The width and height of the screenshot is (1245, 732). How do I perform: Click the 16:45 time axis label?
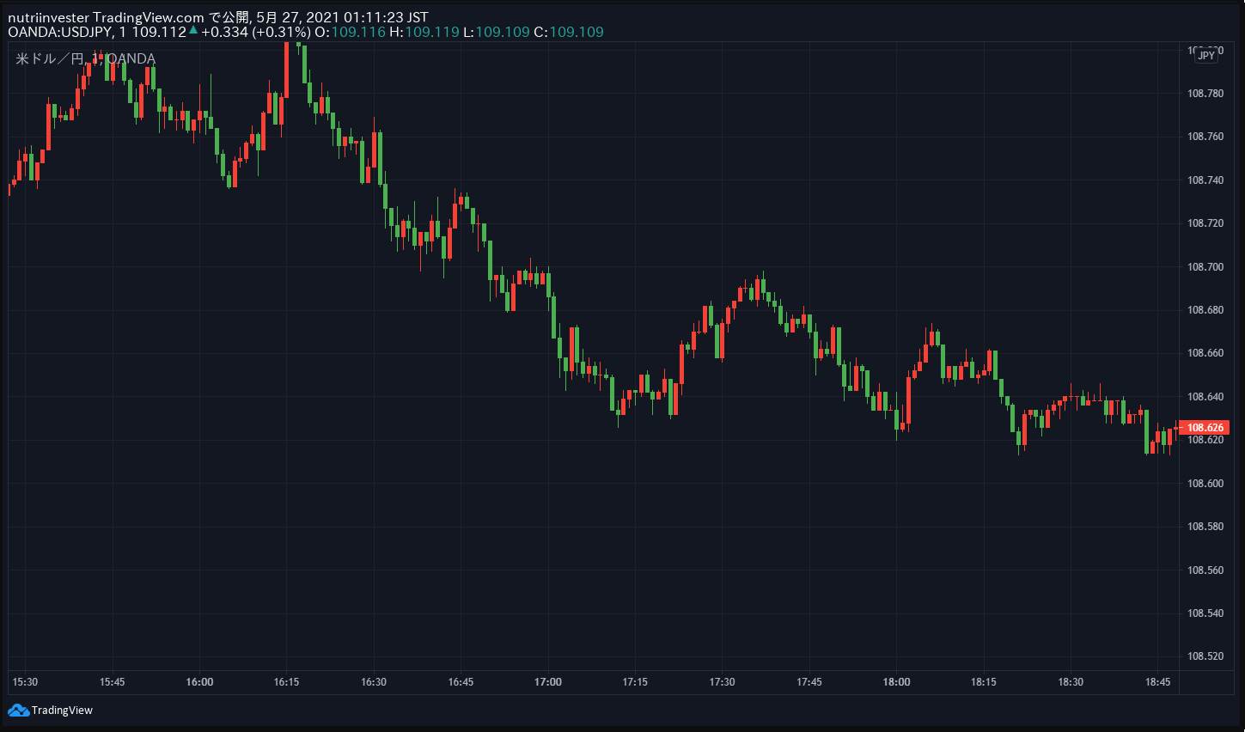click(461, 682)
